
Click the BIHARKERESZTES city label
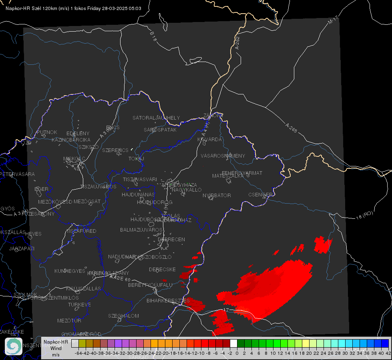168,300
